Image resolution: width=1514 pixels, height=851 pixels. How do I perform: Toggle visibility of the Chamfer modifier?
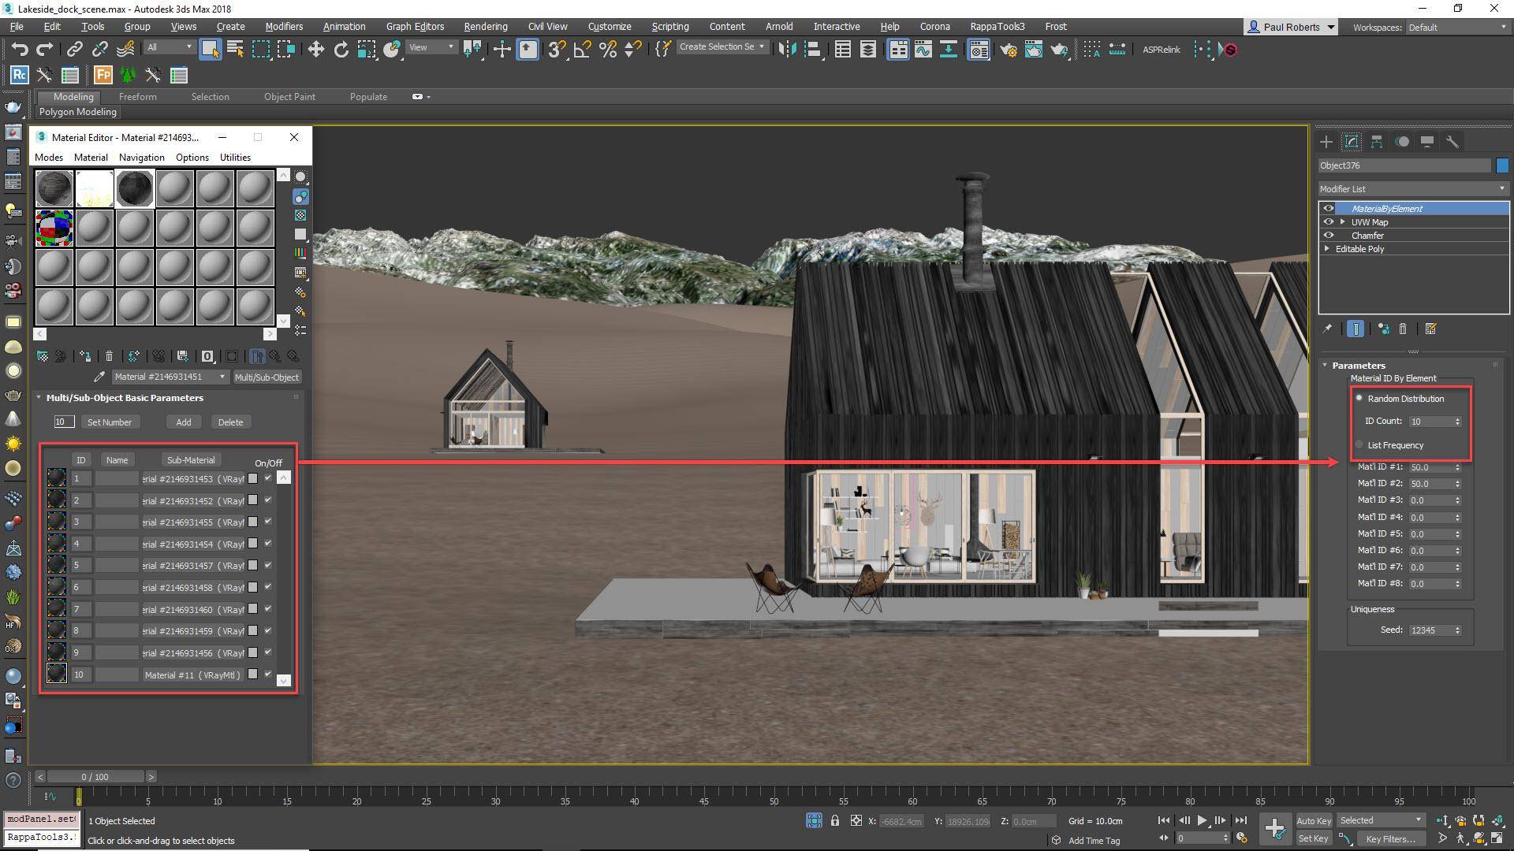coord(1329,235)
